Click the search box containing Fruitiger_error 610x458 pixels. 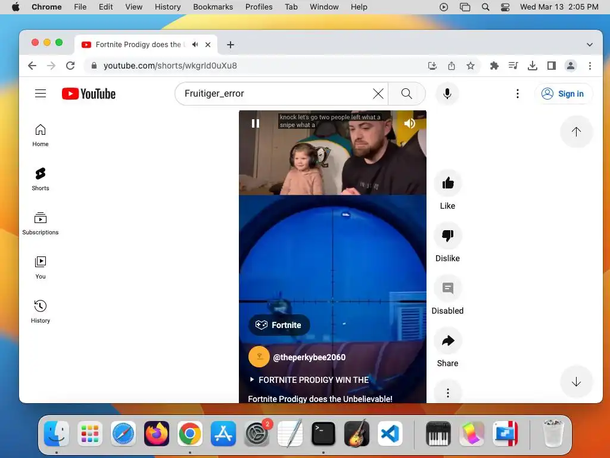(274, 94)
